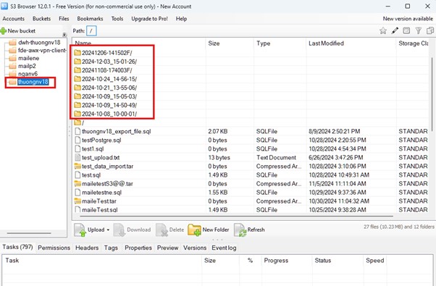436x286 pixels.
Task: Click the Download button
Action: coord(133,230)
